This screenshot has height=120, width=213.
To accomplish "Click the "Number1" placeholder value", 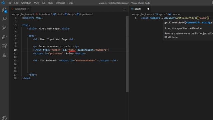I will pyautogui.click(x=101, y=50).
